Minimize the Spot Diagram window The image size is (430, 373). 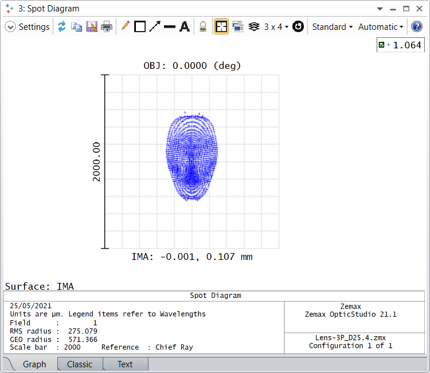(x=393, y=9)
